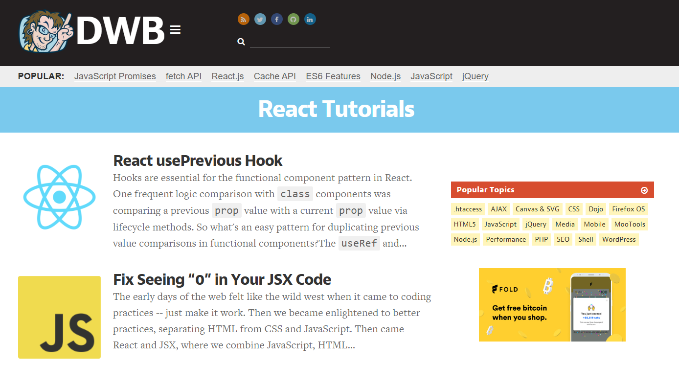Open JavaScript in the popular bar
Screen dimensions: 679x365
point(431,76)
